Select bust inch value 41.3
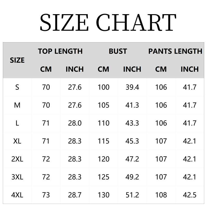The width and height of the screenshot is (206, 206). (132, 105)
